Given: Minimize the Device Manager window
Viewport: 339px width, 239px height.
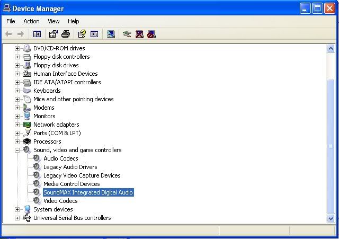Looking at the screenshot, I should pyautogui.click(x=305, y=9).
